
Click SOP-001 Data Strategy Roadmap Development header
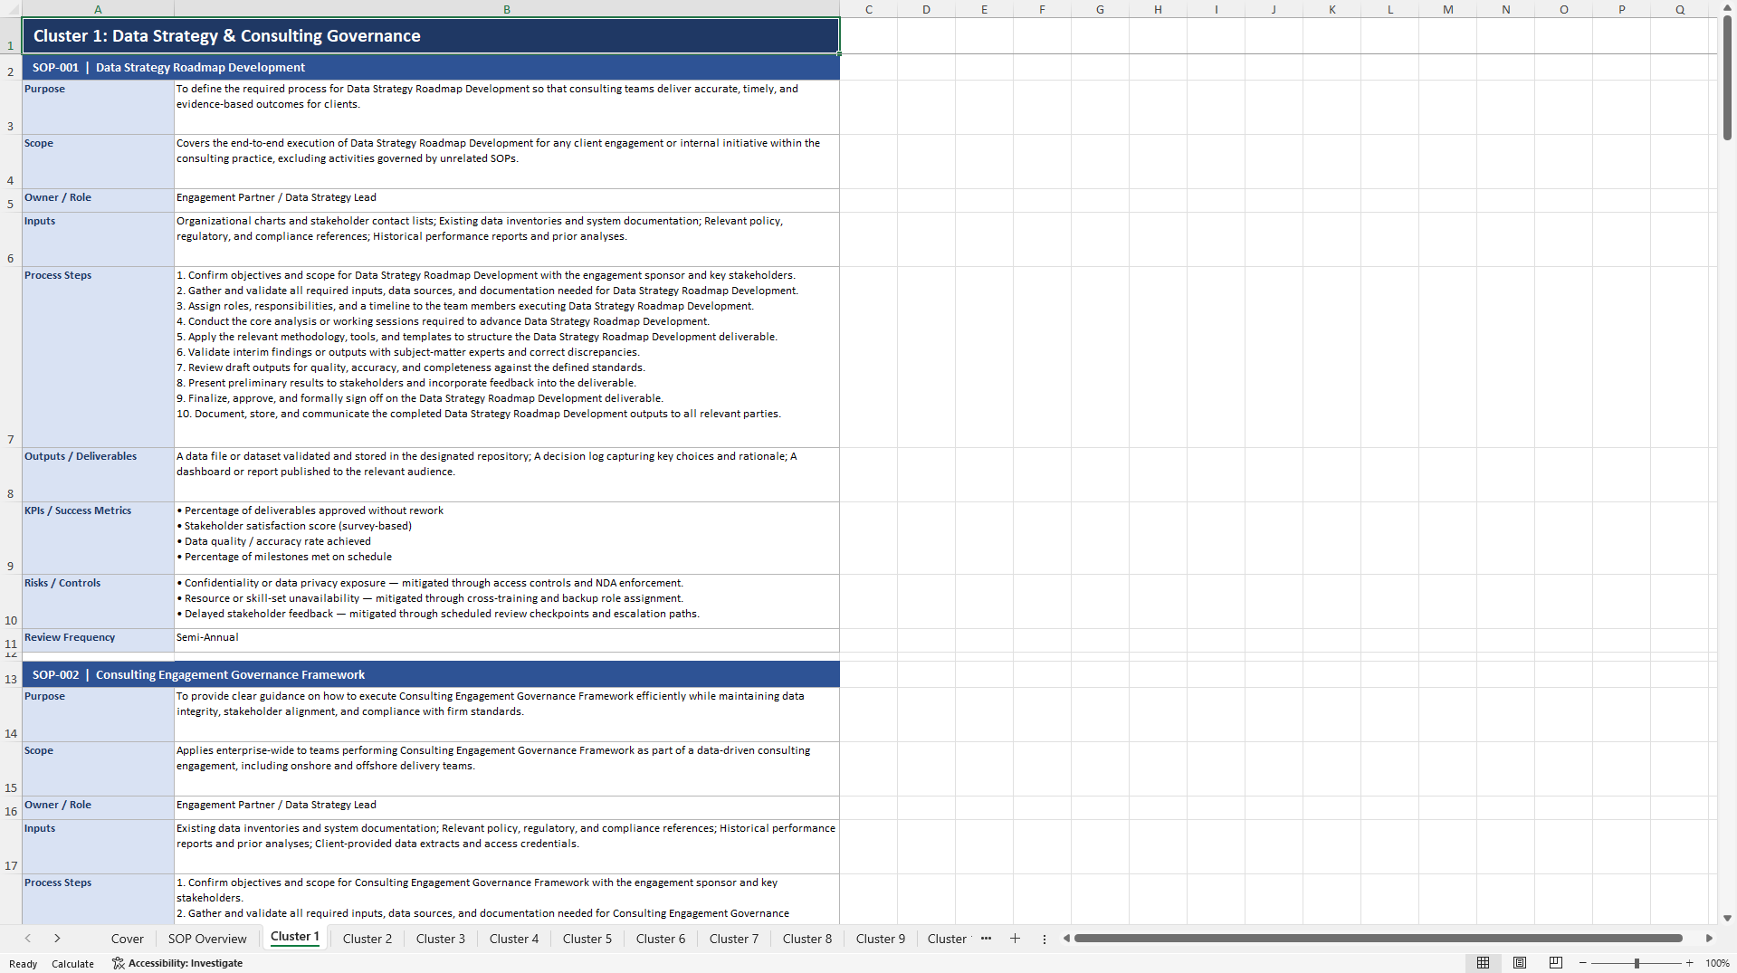(x=431, y=67)
